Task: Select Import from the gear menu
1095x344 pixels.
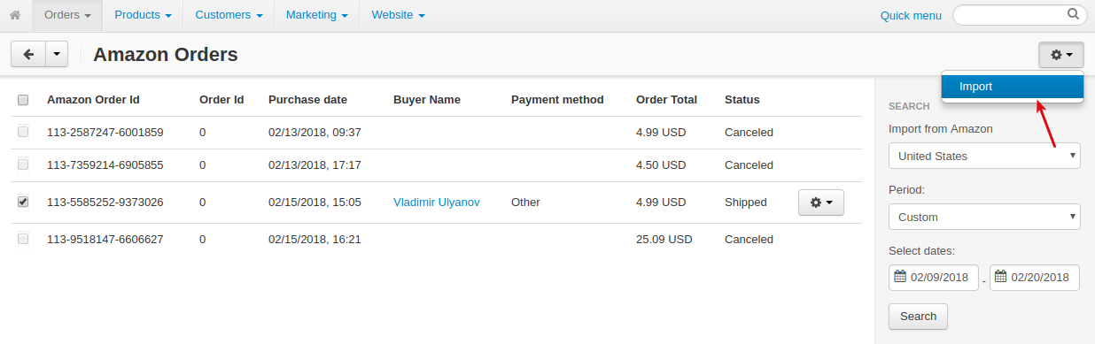Action: pos(1013,87)
